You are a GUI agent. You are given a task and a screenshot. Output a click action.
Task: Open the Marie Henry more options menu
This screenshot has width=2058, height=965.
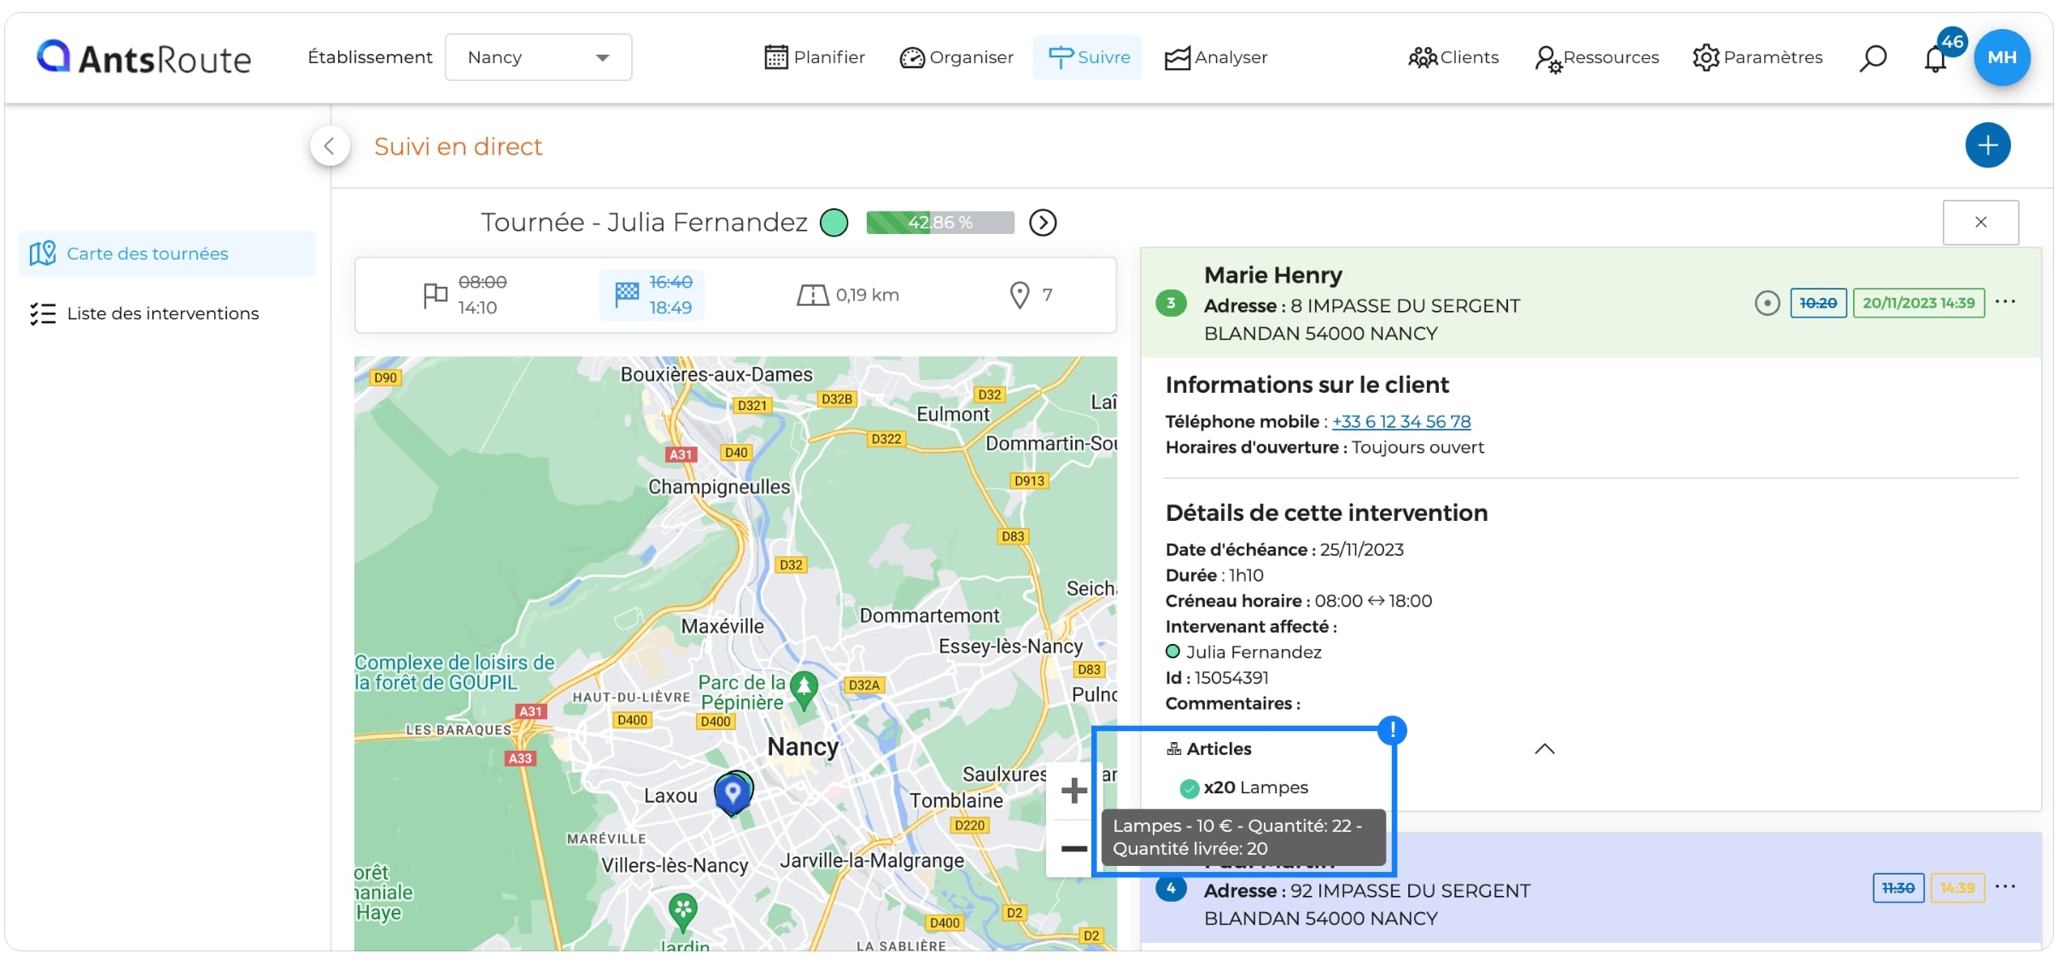[x=2005, y=301]
